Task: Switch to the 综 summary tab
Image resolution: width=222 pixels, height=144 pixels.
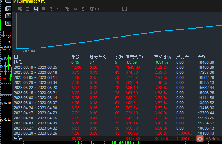Action: click(20, 9)
